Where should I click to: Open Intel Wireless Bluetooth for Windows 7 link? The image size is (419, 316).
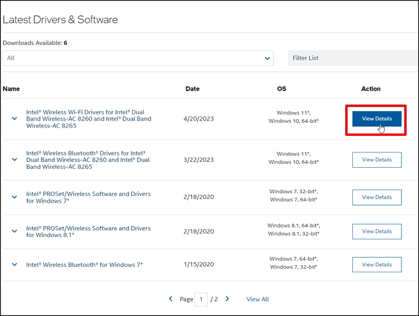(84, 265)
